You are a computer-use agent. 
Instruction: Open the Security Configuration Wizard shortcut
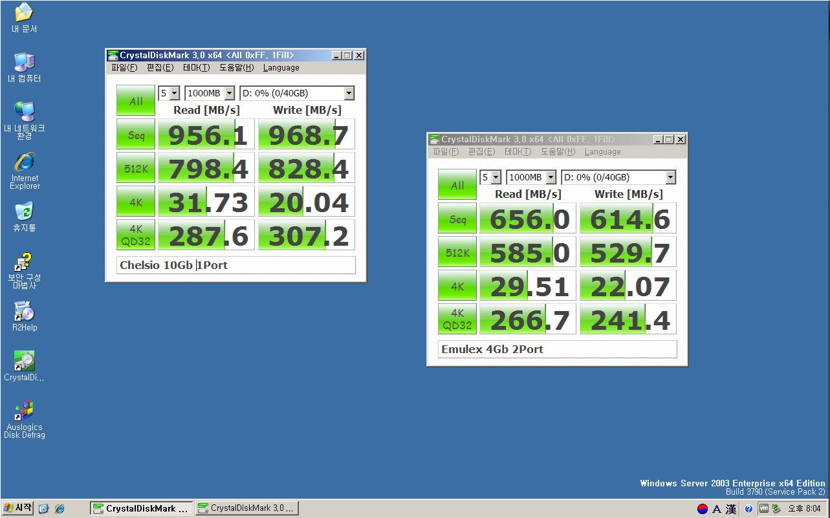[24, 270]
